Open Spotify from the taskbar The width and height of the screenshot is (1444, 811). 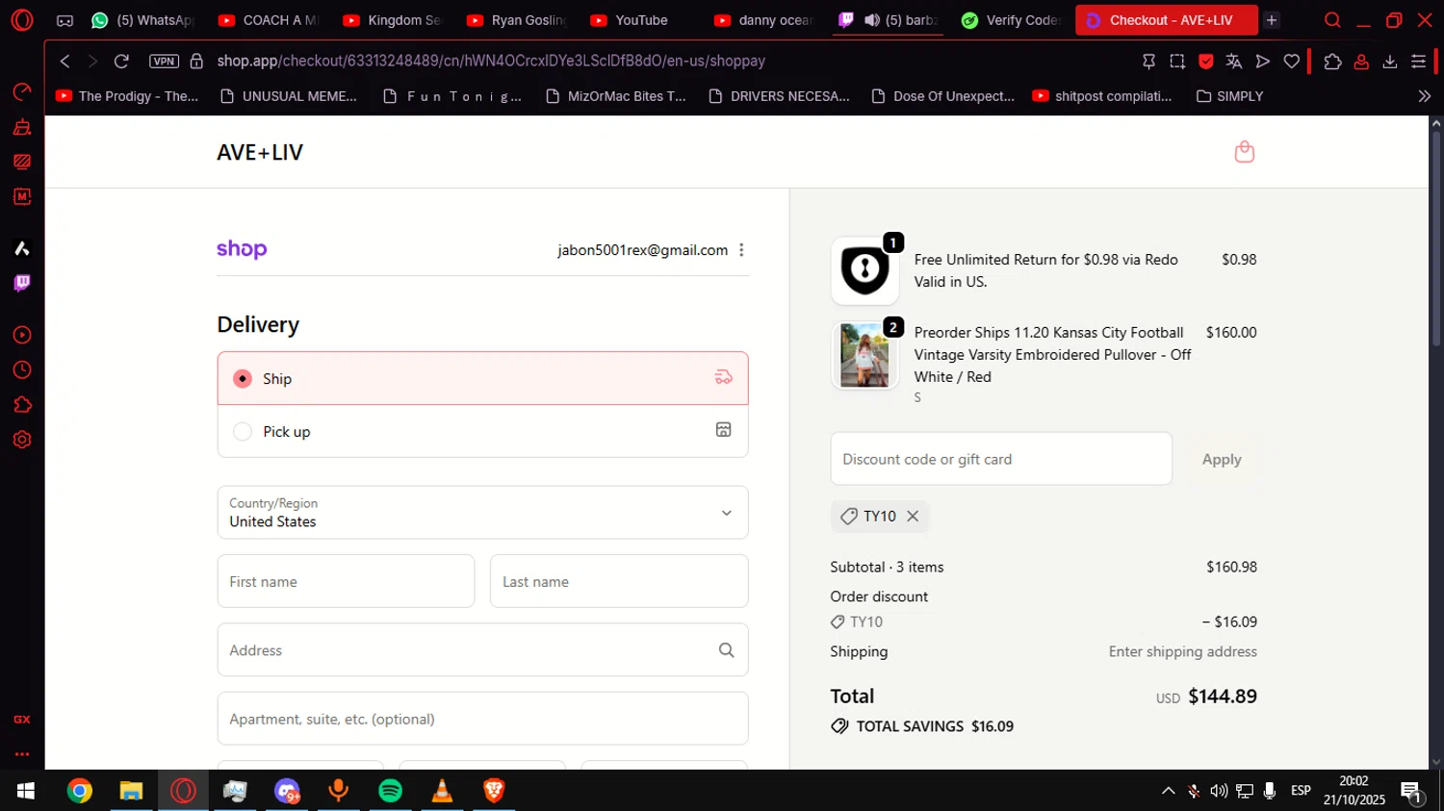pyautogui.click(x=390, y=791)
